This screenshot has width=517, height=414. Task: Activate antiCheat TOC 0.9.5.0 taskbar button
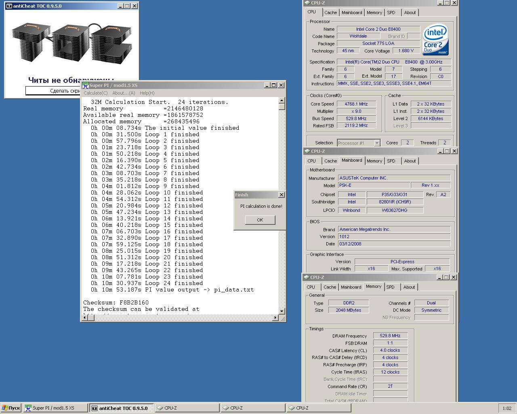pos(121,408)
